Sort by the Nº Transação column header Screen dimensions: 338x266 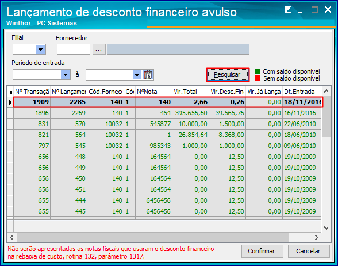(32, 92)
